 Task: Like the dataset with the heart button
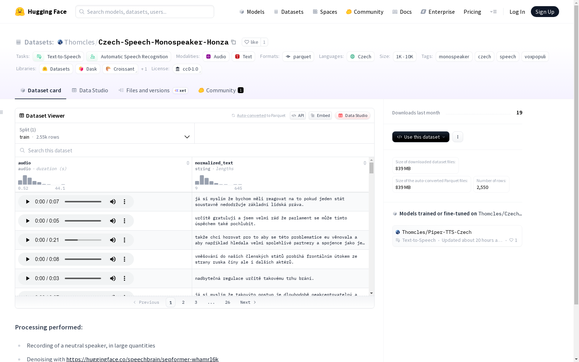[251, 42]
